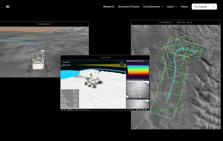Open the chevron beside Try Claude
Screen dimensions: 223x141
tap(214, 7)
